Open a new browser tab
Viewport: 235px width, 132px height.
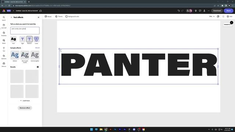29,2
